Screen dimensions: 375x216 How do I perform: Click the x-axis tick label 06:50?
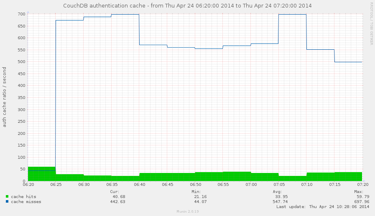(x=195, y=185)
